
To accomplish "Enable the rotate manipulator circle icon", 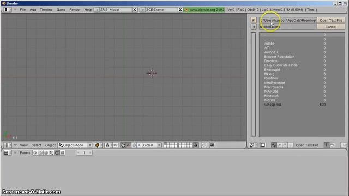I will [134, 145].
